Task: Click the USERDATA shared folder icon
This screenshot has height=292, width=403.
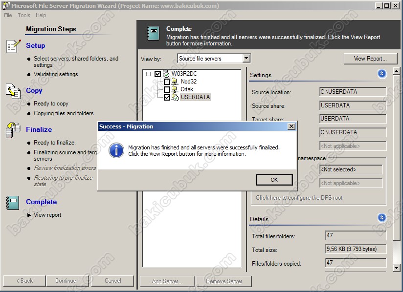Action: pyautogui.click(x=175, y=97)
